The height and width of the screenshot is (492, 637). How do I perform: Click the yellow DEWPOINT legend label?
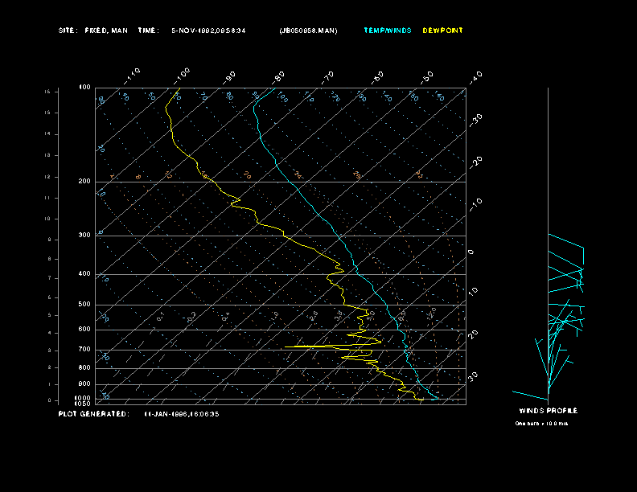442,31
